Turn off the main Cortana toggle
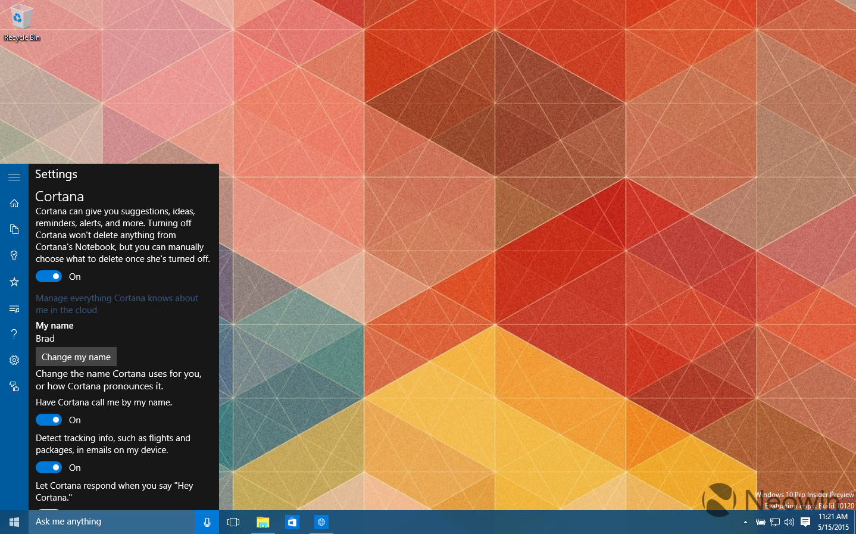This screenshot has height=534, width=856. tap(49, 276)
